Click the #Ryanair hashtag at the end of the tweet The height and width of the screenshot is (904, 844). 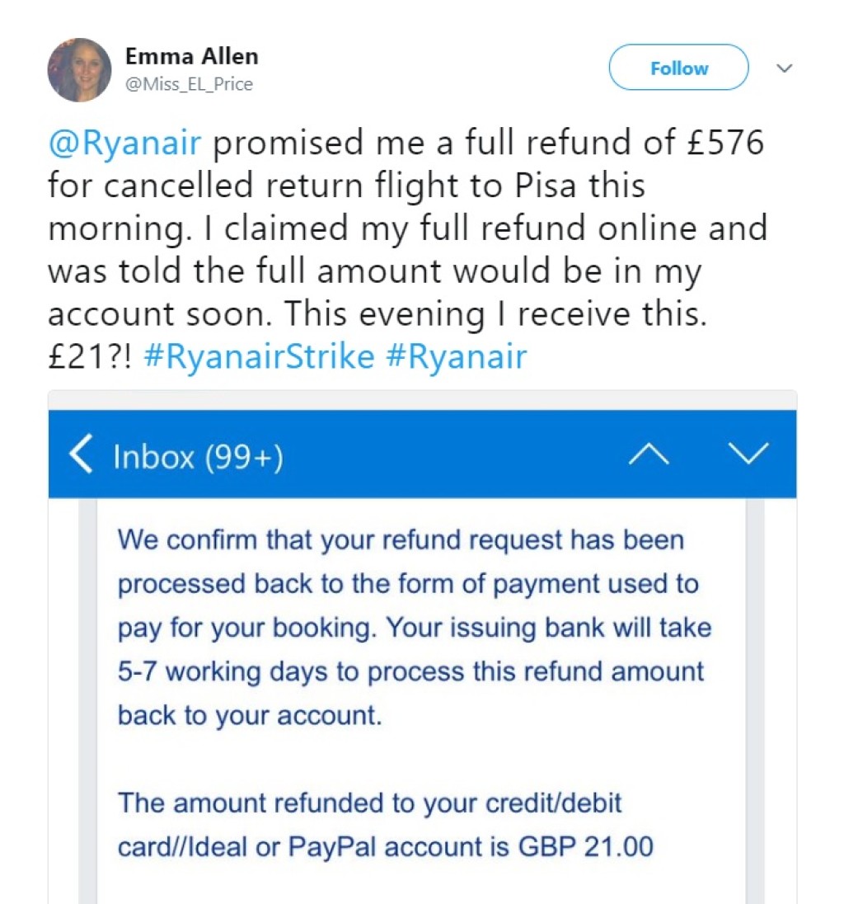point(456,357)
